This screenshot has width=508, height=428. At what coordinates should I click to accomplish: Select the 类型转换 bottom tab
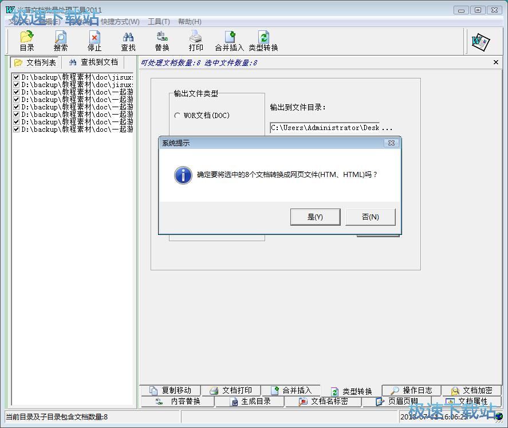pyautogui.click(x=351, y=391)
